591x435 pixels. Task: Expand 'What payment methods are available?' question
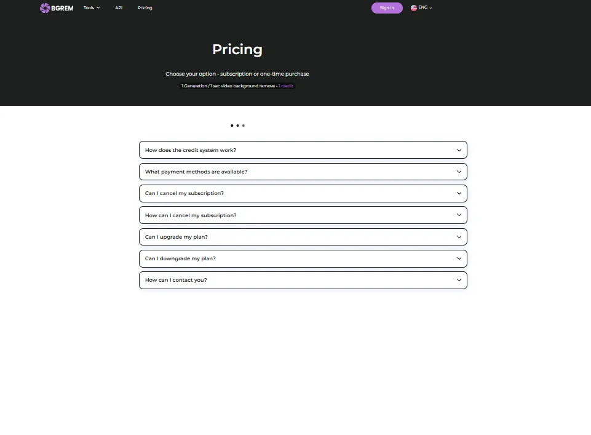(x=196, y=172)
